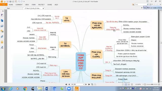Click the Foxit app logo icon

click(x=2, y=2)
